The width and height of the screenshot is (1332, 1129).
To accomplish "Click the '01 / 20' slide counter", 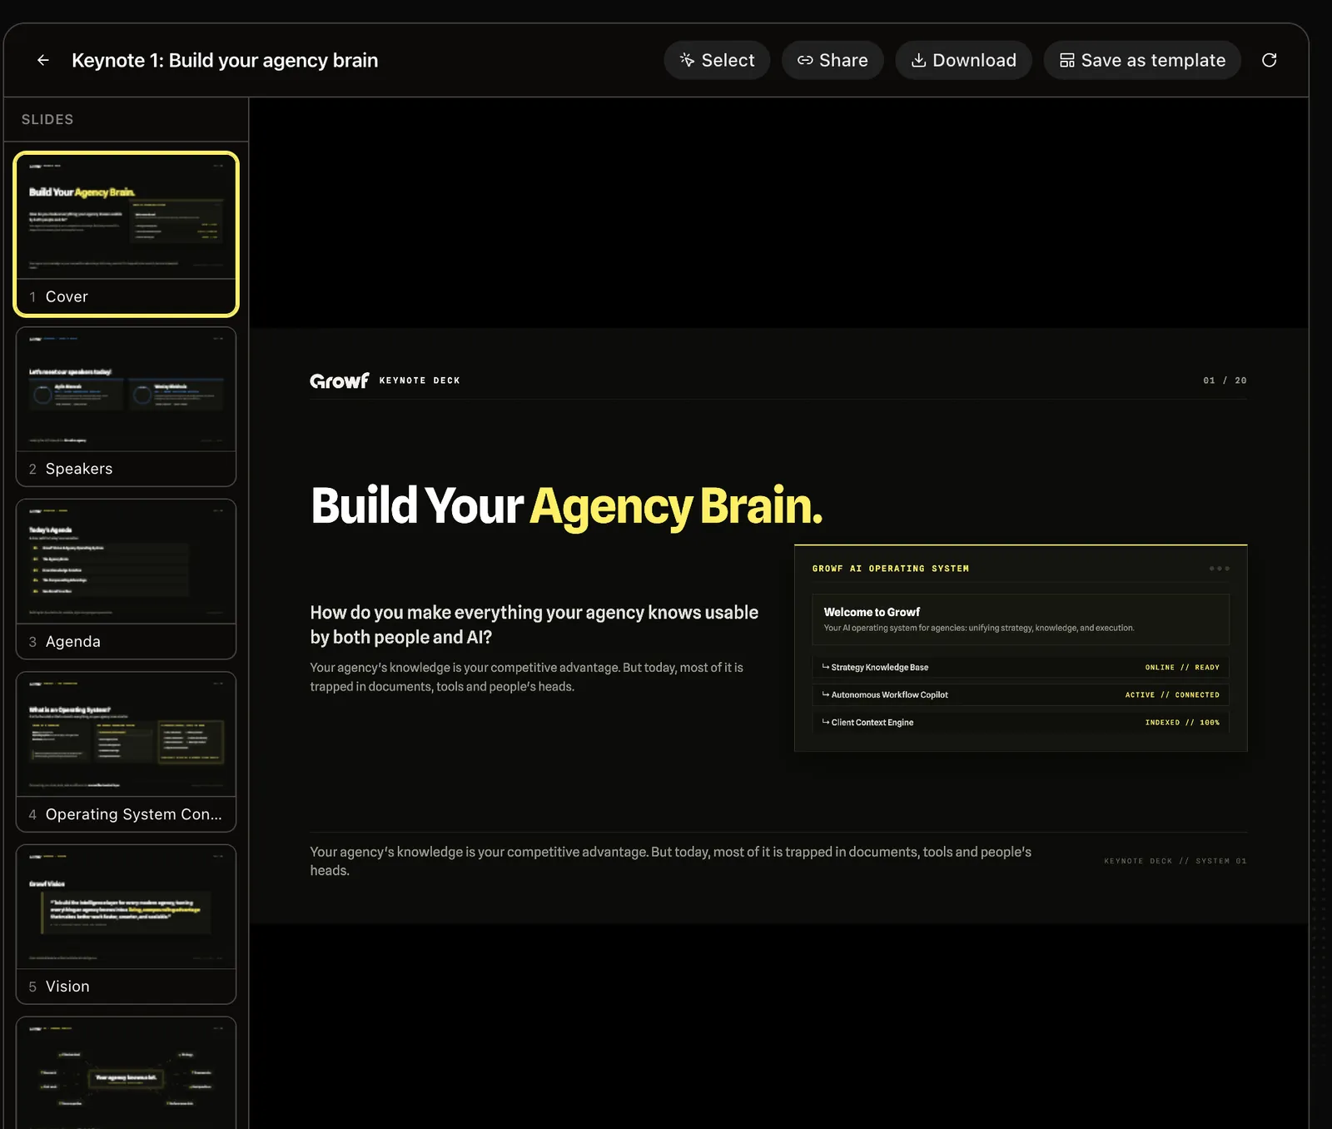I will coord(1225,380).
